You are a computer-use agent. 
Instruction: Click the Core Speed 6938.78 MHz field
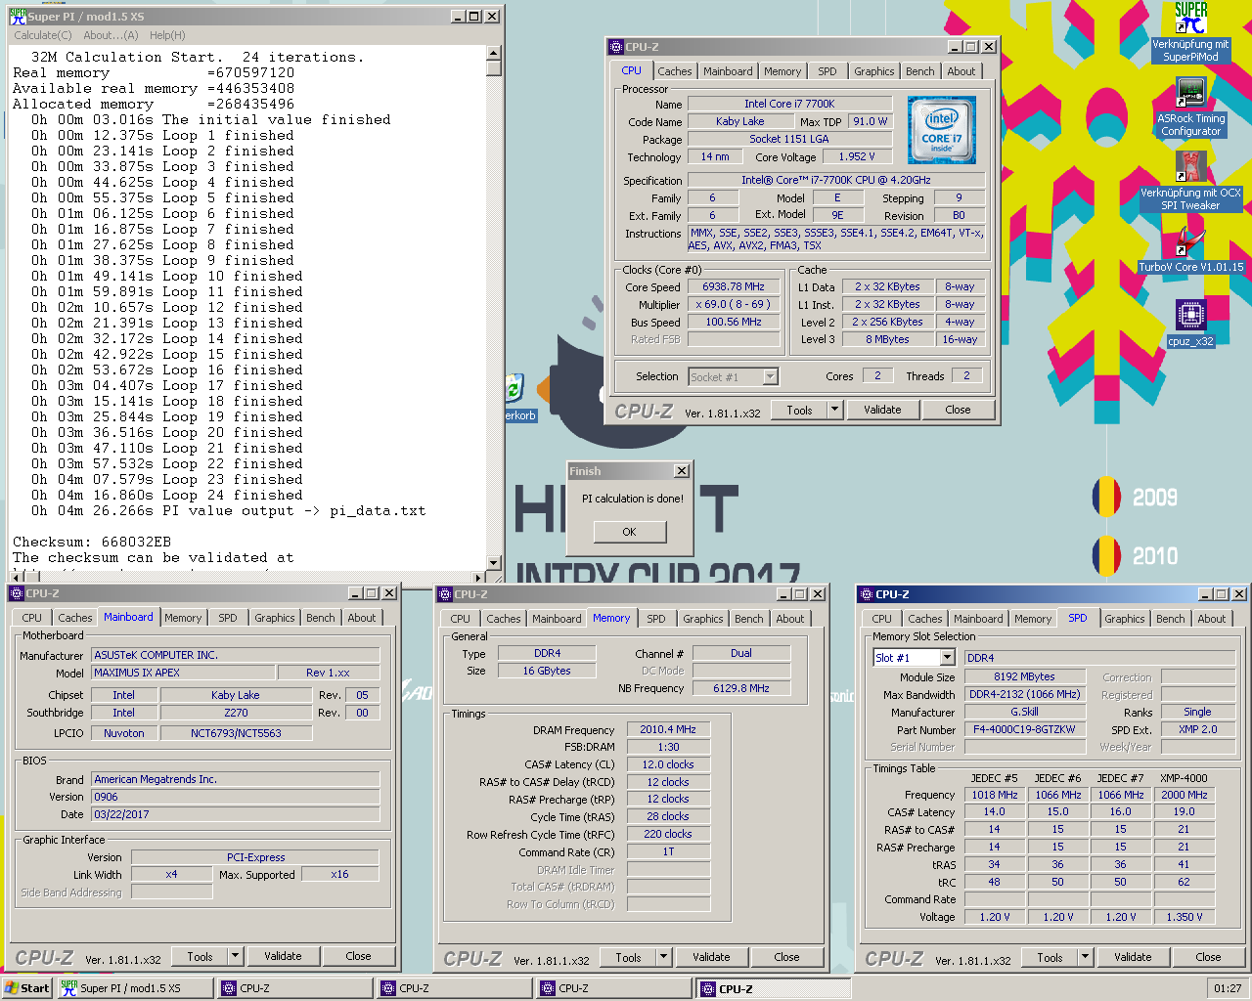(x=734, y=286)
